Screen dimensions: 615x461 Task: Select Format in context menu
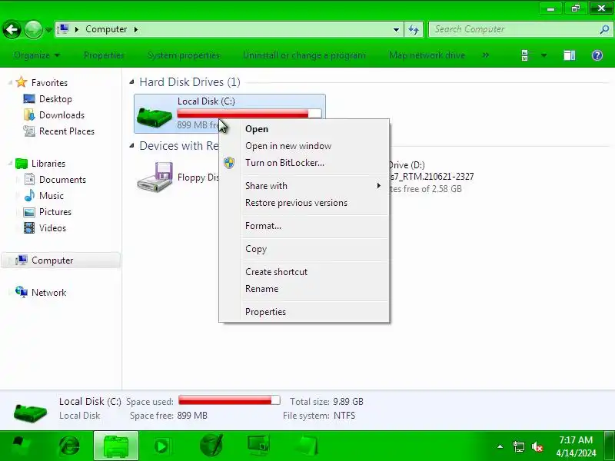point(304,226)
